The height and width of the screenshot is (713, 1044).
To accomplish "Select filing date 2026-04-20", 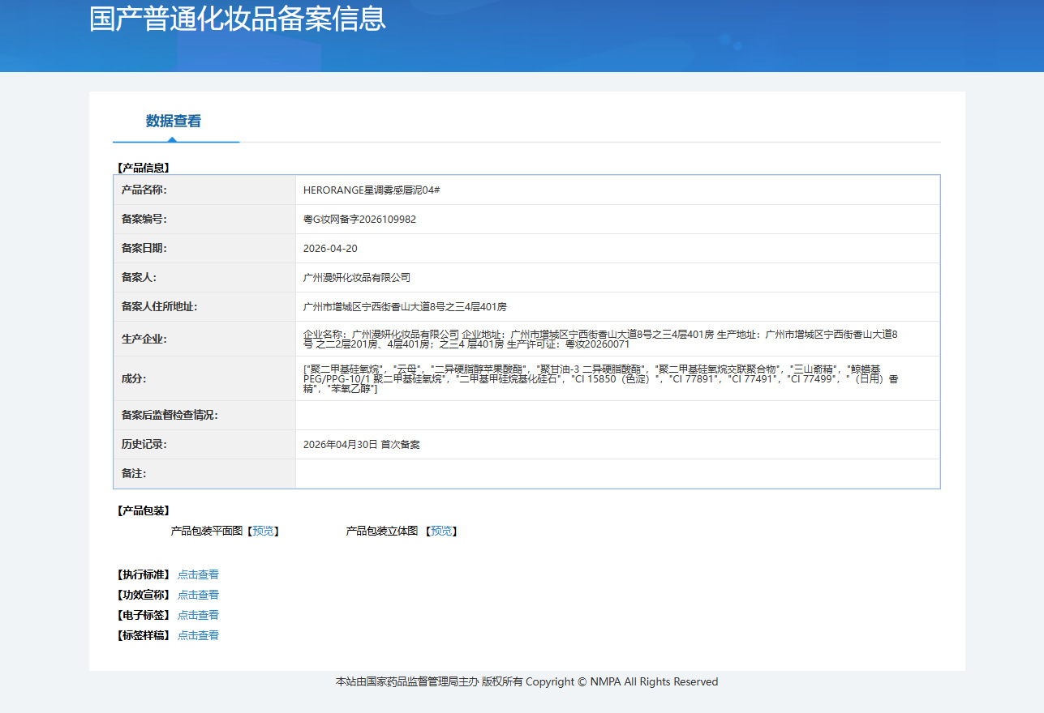I will [330, 249].
